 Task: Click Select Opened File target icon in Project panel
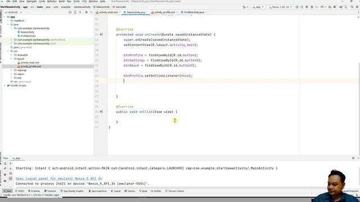(x=70, y=12)
